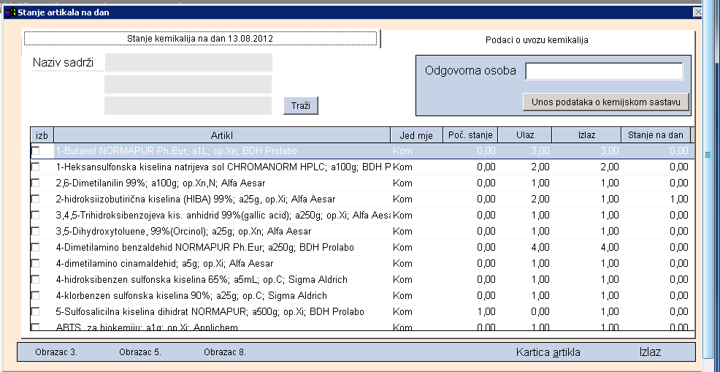This screenshot has width=720, height=372.
Task: Click Ulaz value 4,00 in 4-Dimetilamino benzaldehid row
Action: coord(540,247)
